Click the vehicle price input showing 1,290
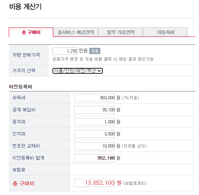Screen dimensions: 199x195 [65, 51]
